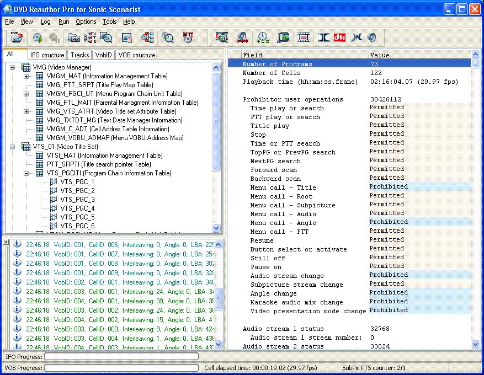Click the monitors with magnifier icon
Image resolution: width=484 pixels, height=375 pixels.
(106, 37)
